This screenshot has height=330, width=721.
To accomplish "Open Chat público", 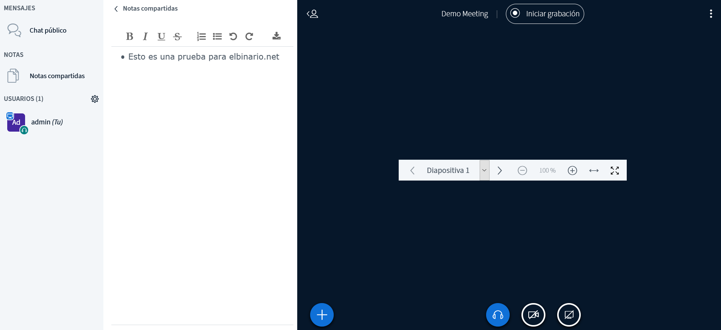I will tap(48, 30).
